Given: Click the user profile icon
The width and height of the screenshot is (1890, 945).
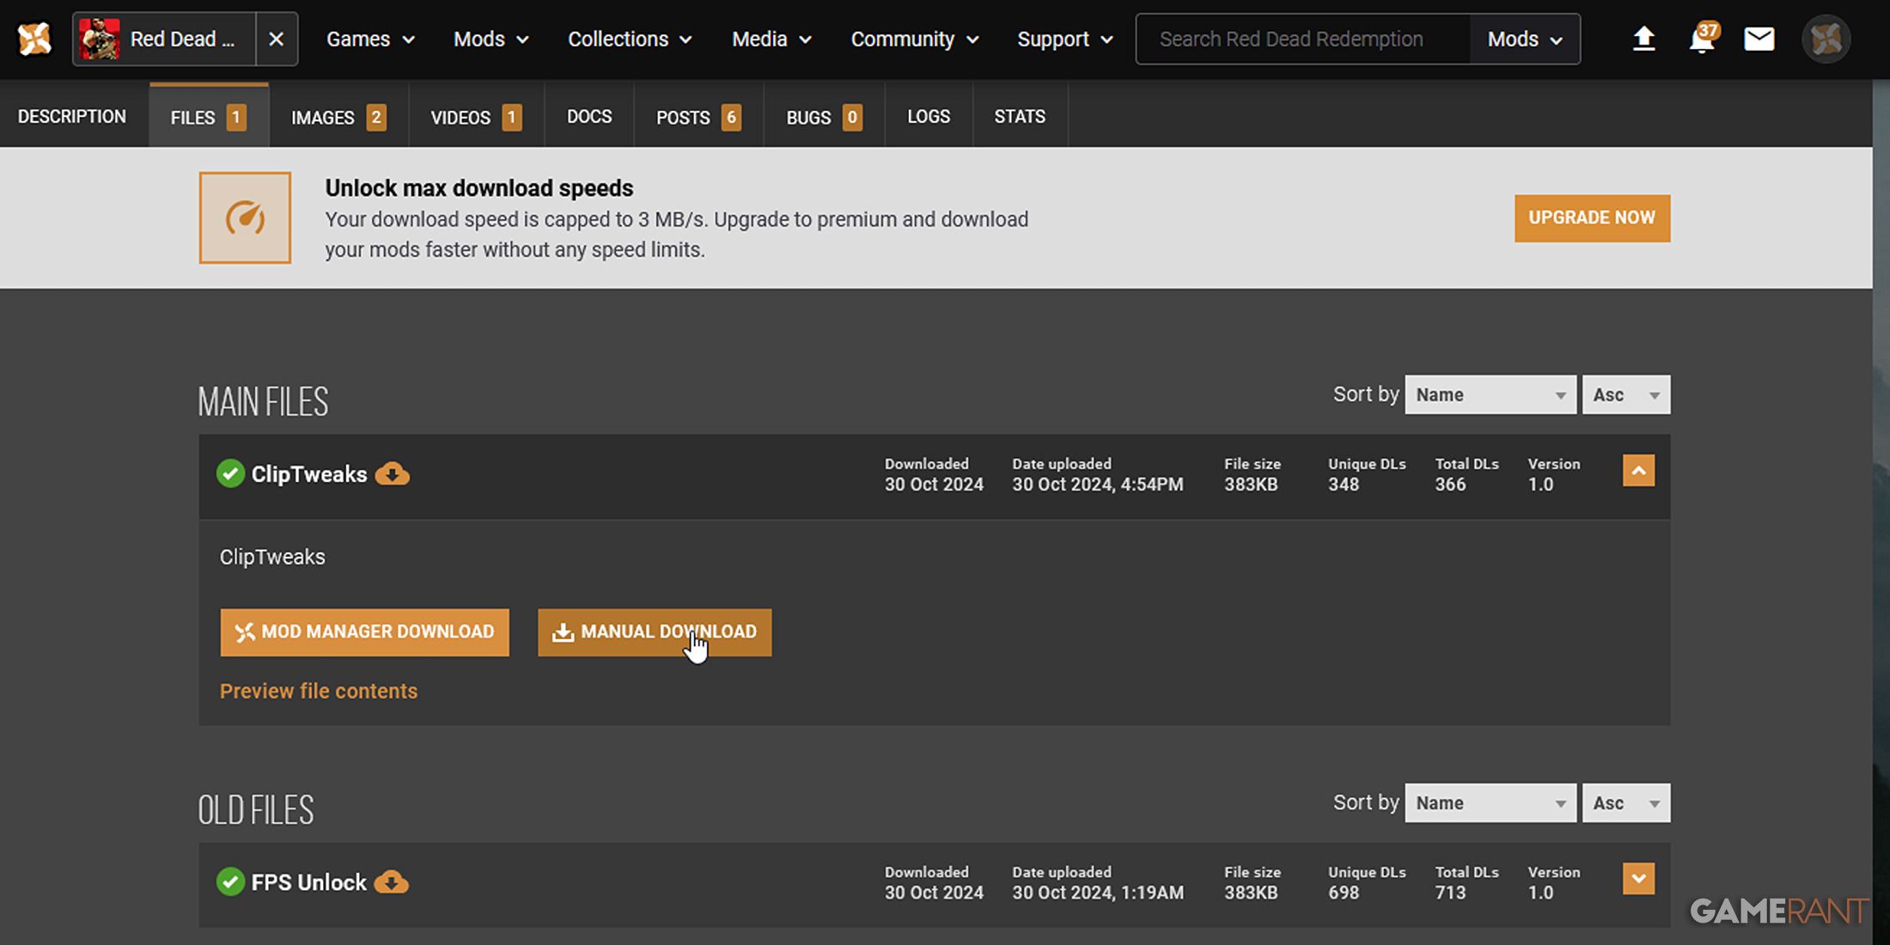Looking at the screenshot, I should pos(1826,39).
